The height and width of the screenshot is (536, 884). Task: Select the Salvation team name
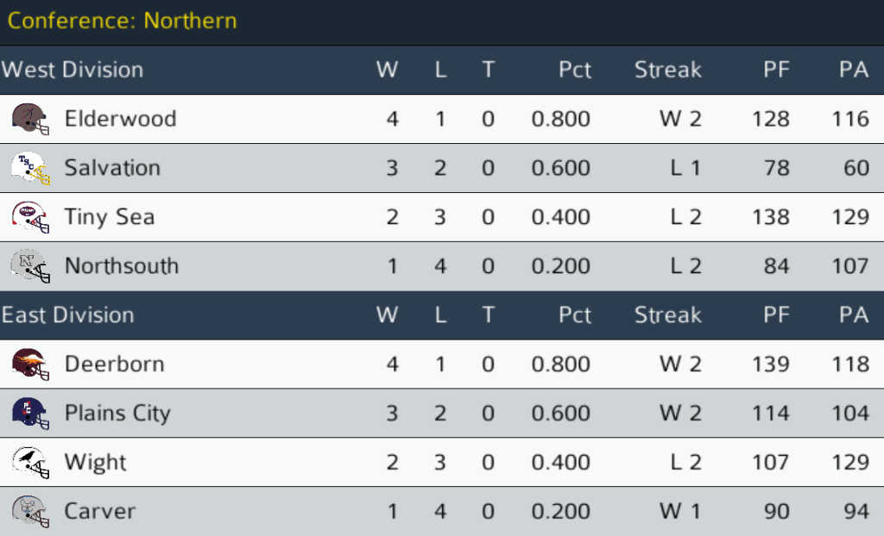(112, 167)
